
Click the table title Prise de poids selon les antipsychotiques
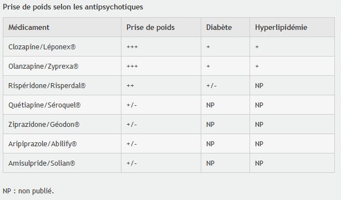pyautogui.click(x=73, y=7)
